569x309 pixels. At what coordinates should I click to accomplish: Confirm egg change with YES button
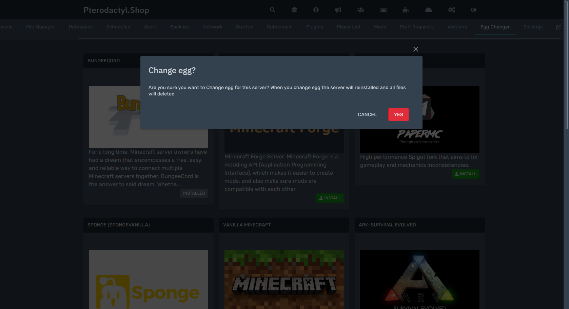click(398, 114)
